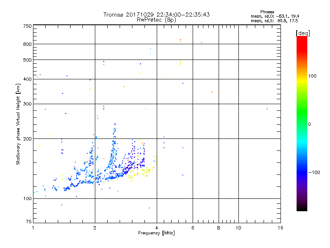Screen dimensions: 330x248
Task: Click the y-axis '400' tick label
Action: point(27,79)
